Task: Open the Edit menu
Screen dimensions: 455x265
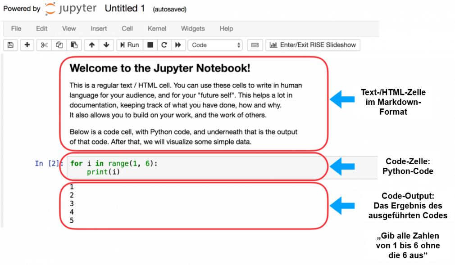Action: point(41,28)
